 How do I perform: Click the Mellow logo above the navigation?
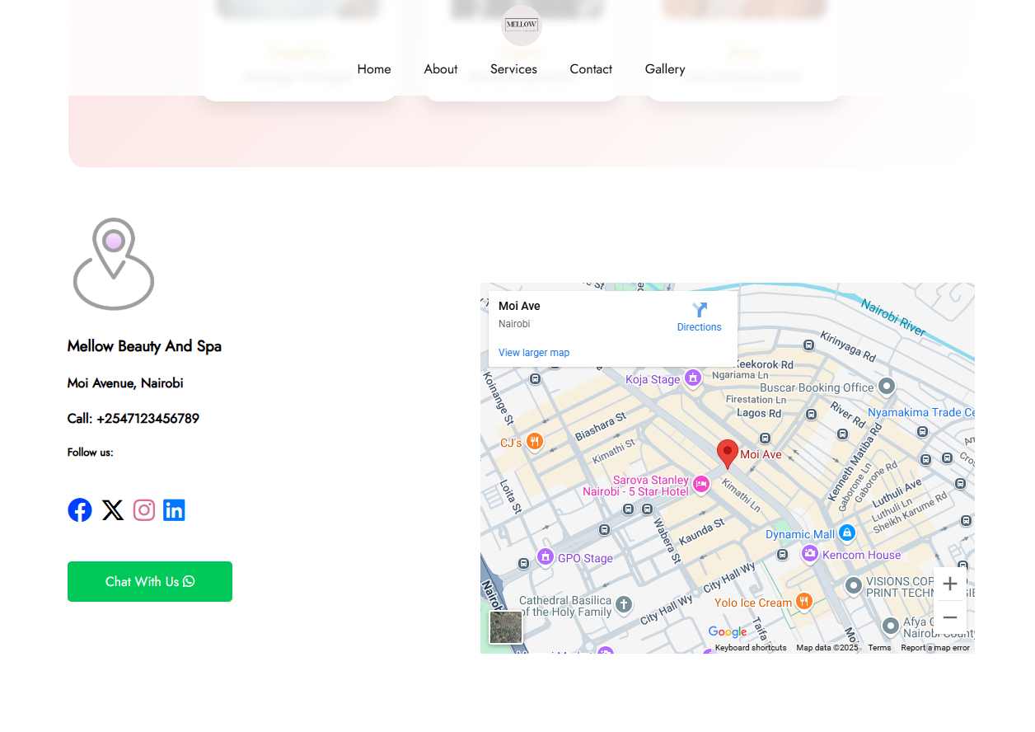click(522, 26)
